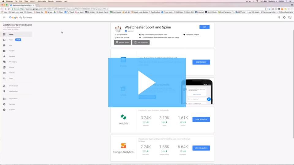Click the 2.24K new visits statistic
This screenshot has width=294, height=165.
(x=146, y=147)
